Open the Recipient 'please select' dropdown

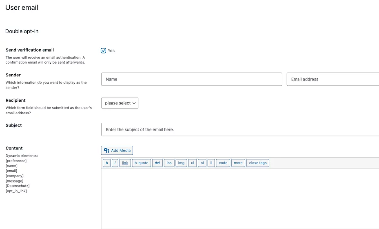120,103
